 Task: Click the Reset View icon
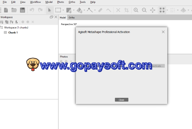click(153, 10)
